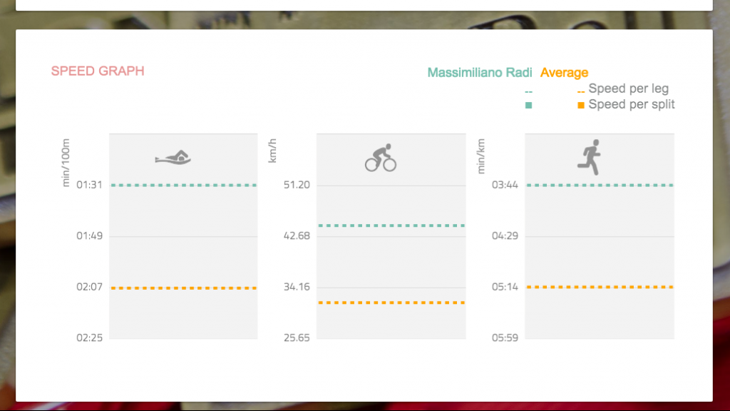Click orange dotted line in bike chart
The image size is (730, 411).
(x=391, y=303)
